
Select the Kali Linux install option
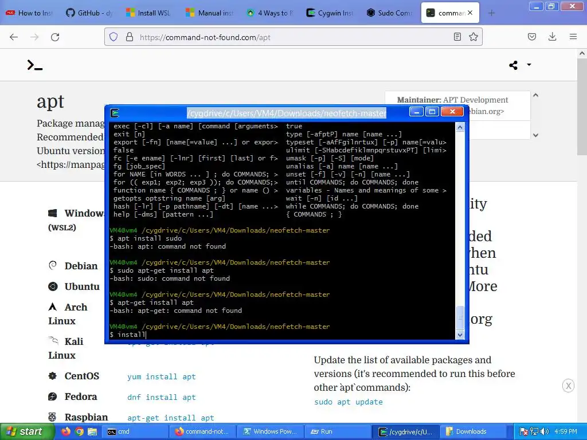tap(66, 348)
